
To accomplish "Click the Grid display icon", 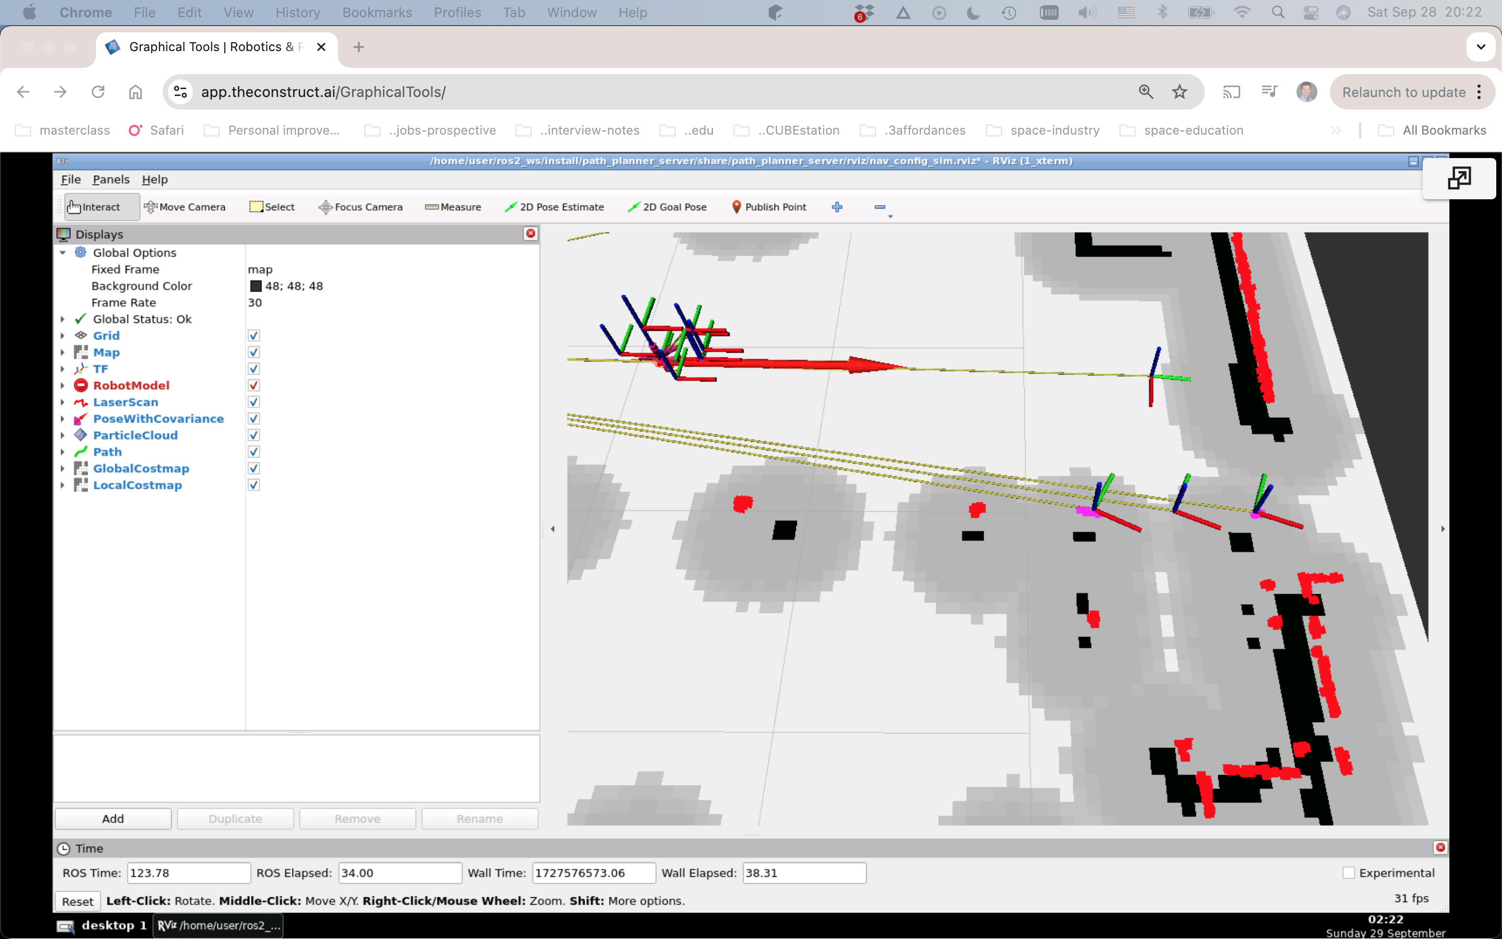I will coord(81,335).
